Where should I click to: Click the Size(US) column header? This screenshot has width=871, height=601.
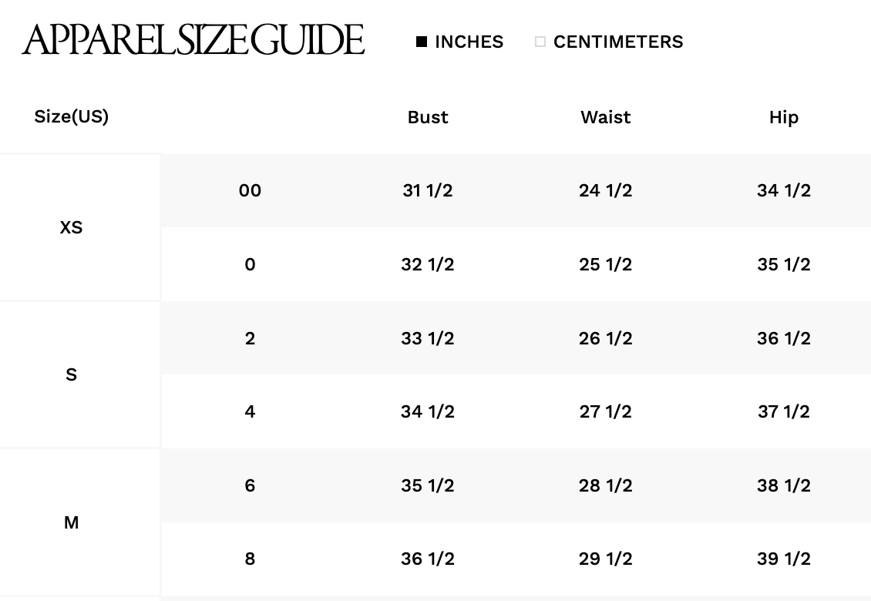(72, 116)
